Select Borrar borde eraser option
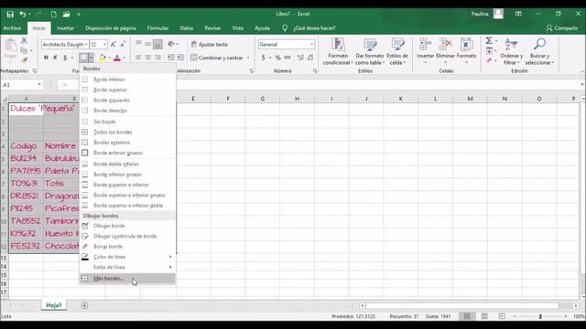586x329 pixels. 127,246
